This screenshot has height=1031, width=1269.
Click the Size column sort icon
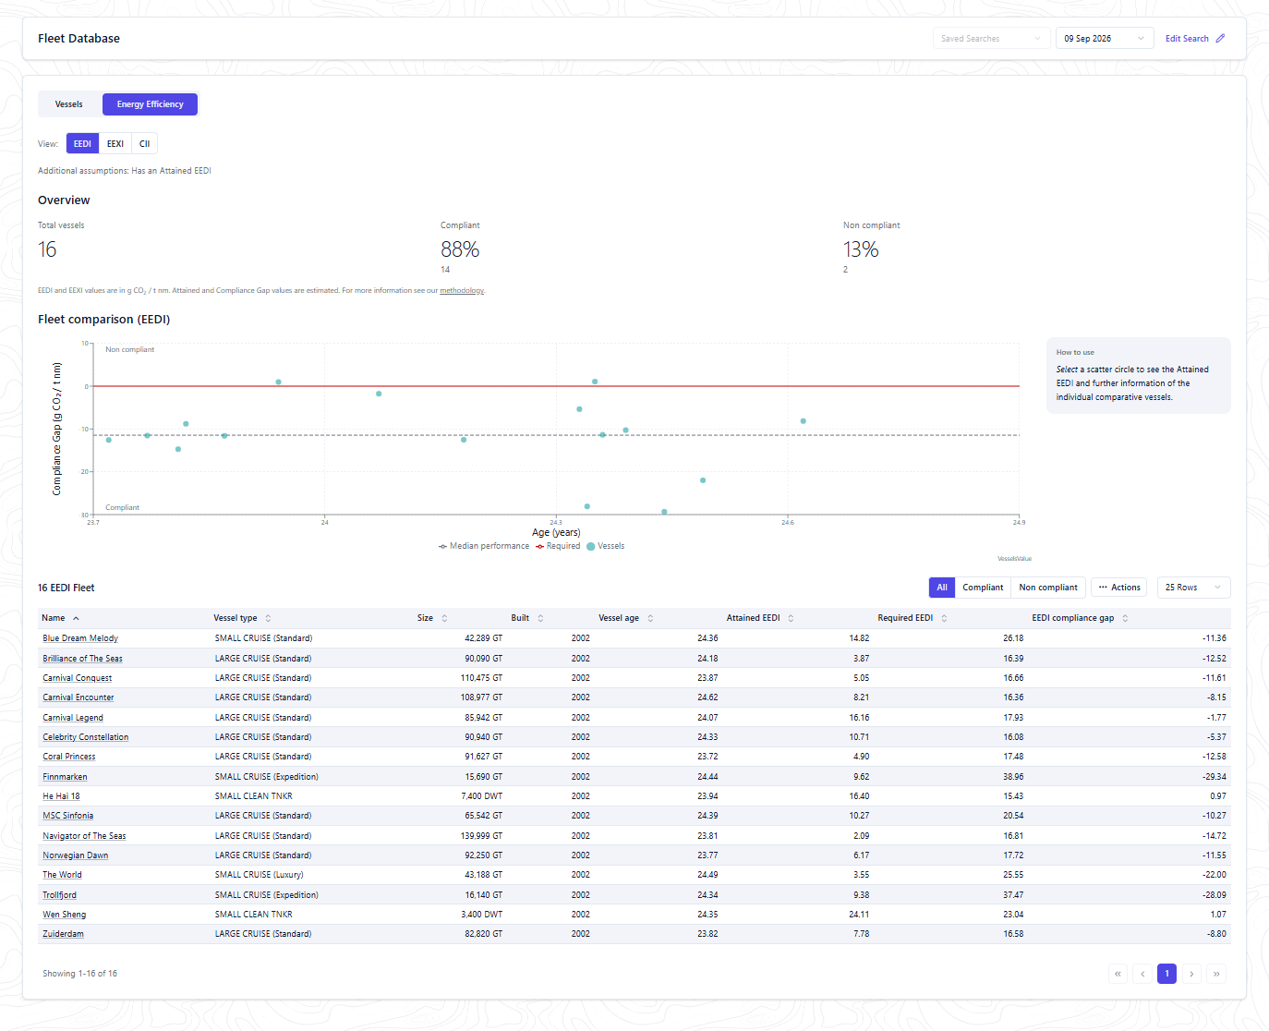[444, 618]
